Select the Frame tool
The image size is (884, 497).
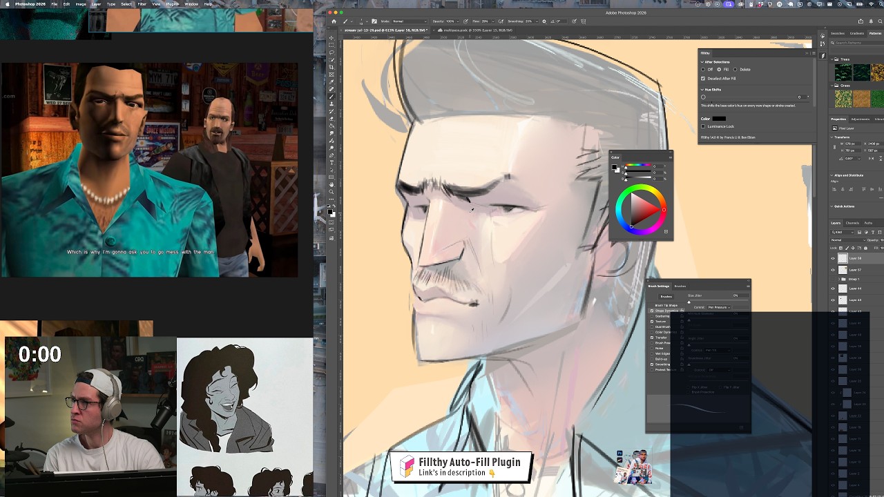point(331,75)
